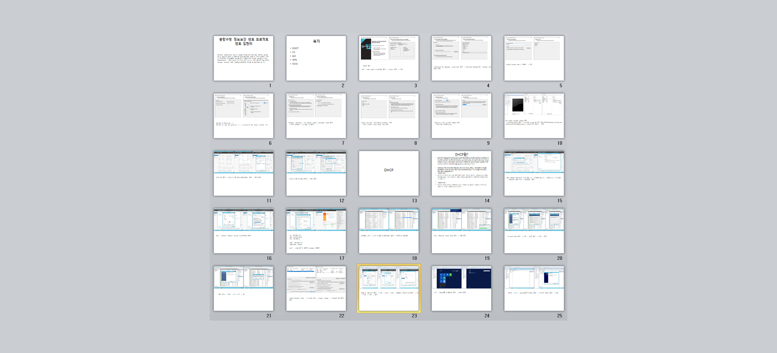Image resolution: width=777 pixels, height=353 pixels.
Task: Select slide thumbnail number 20
Action: (534, 231)
